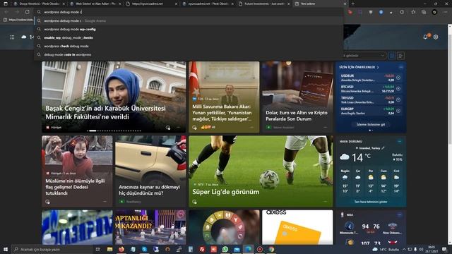Open the new tab plus button
The width and height of the screenshot is (452, 254).
[353, 4]
